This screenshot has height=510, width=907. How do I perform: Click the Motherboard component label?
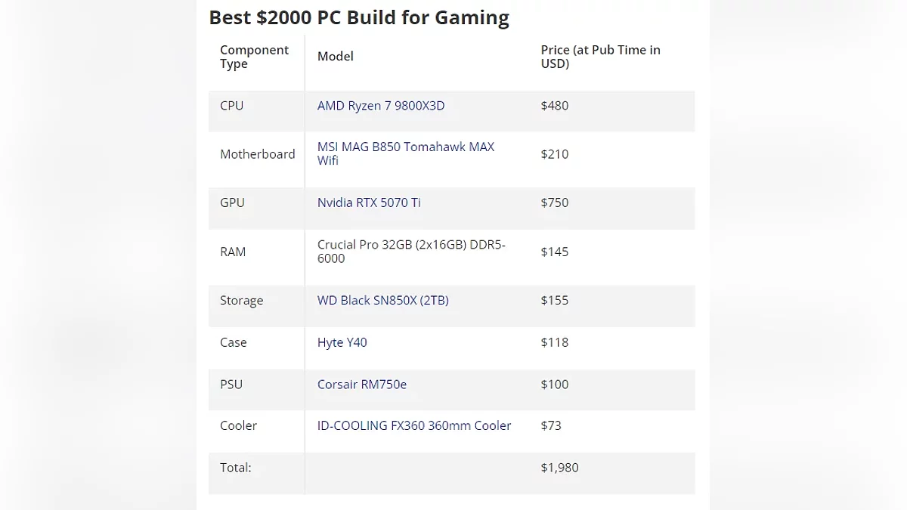point(257,154)
